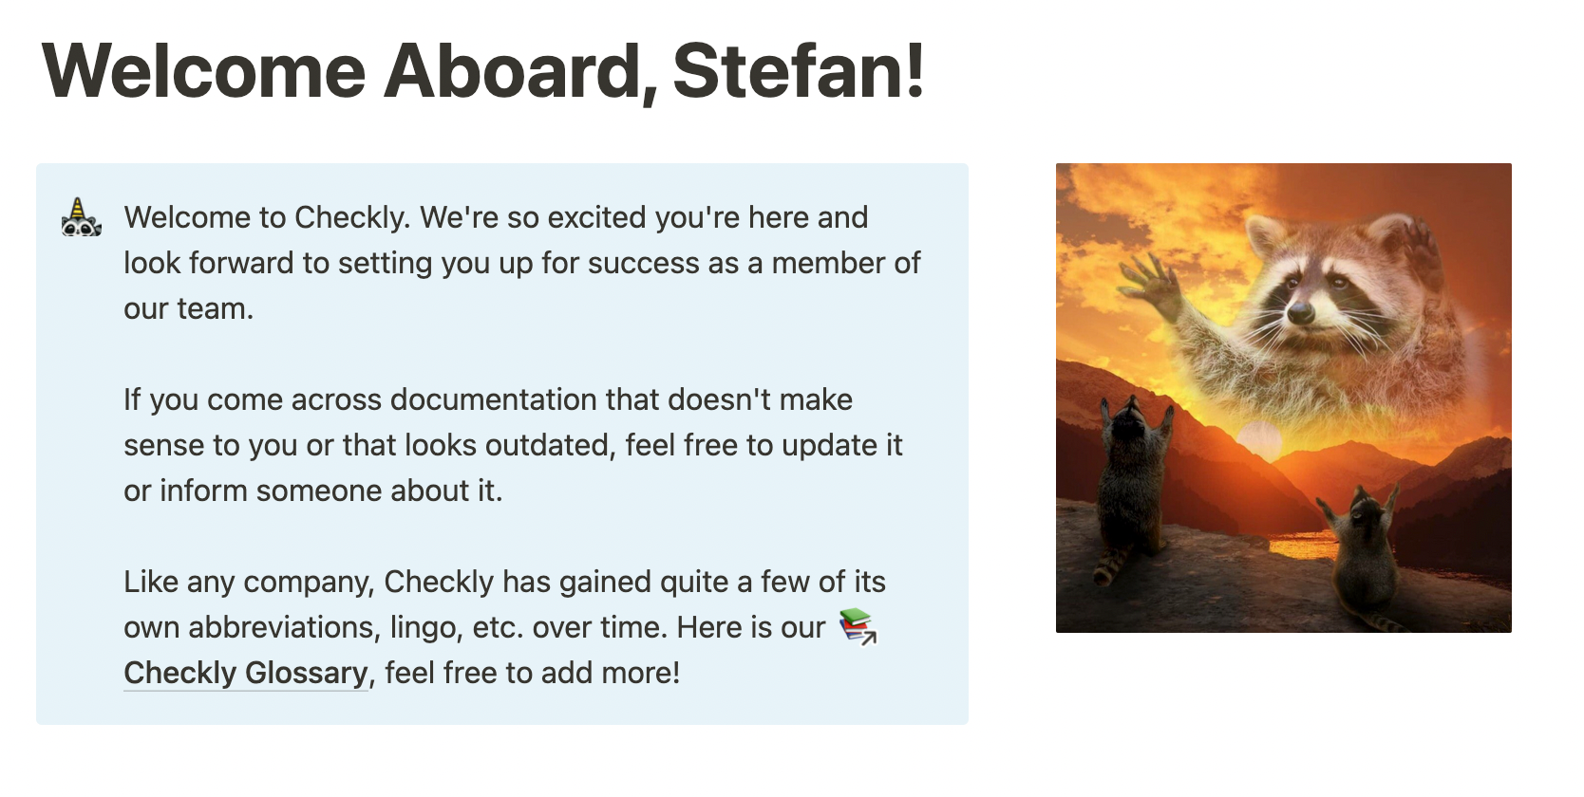Click the books icon beside Checkly Glossary
This screenshot has width=1584, height=797.
pos(858,627)
